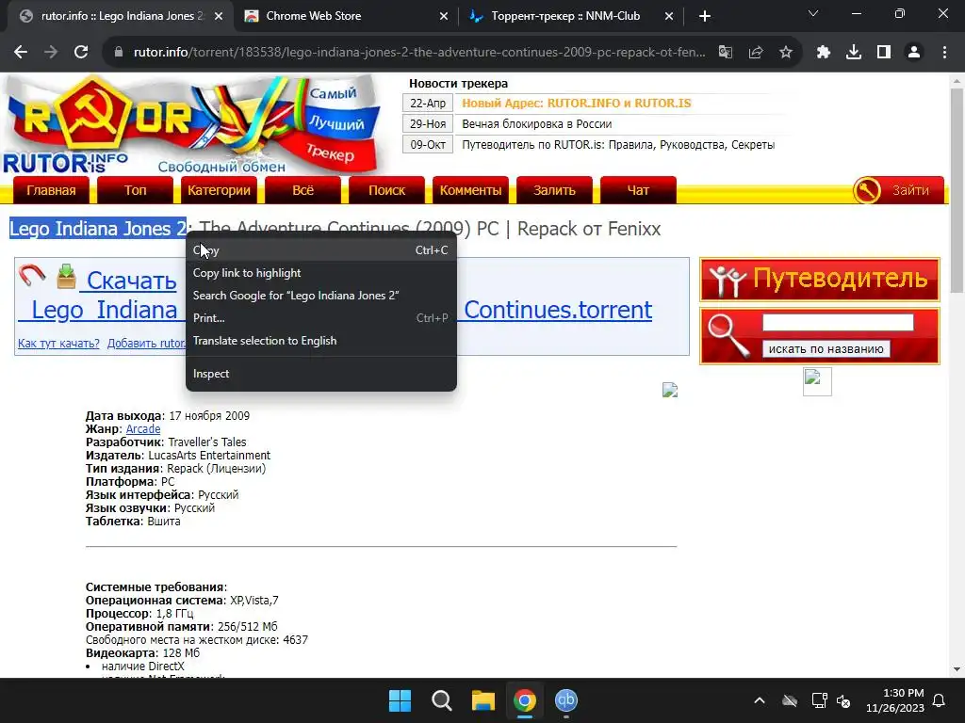The height and width of the screenshot is (723, 965).
Task: Click share this page icon
Action: click(756, 53)
